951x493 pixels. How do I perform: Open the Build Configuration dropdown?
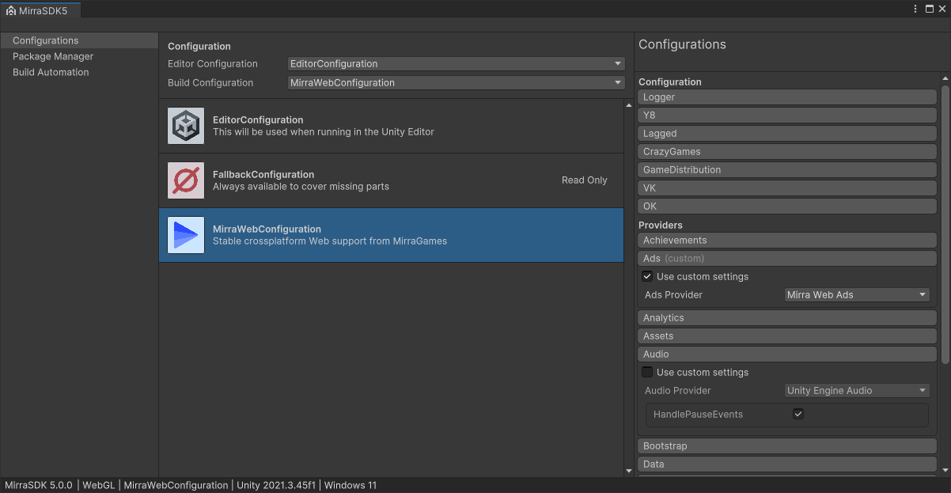pos(456,82)
